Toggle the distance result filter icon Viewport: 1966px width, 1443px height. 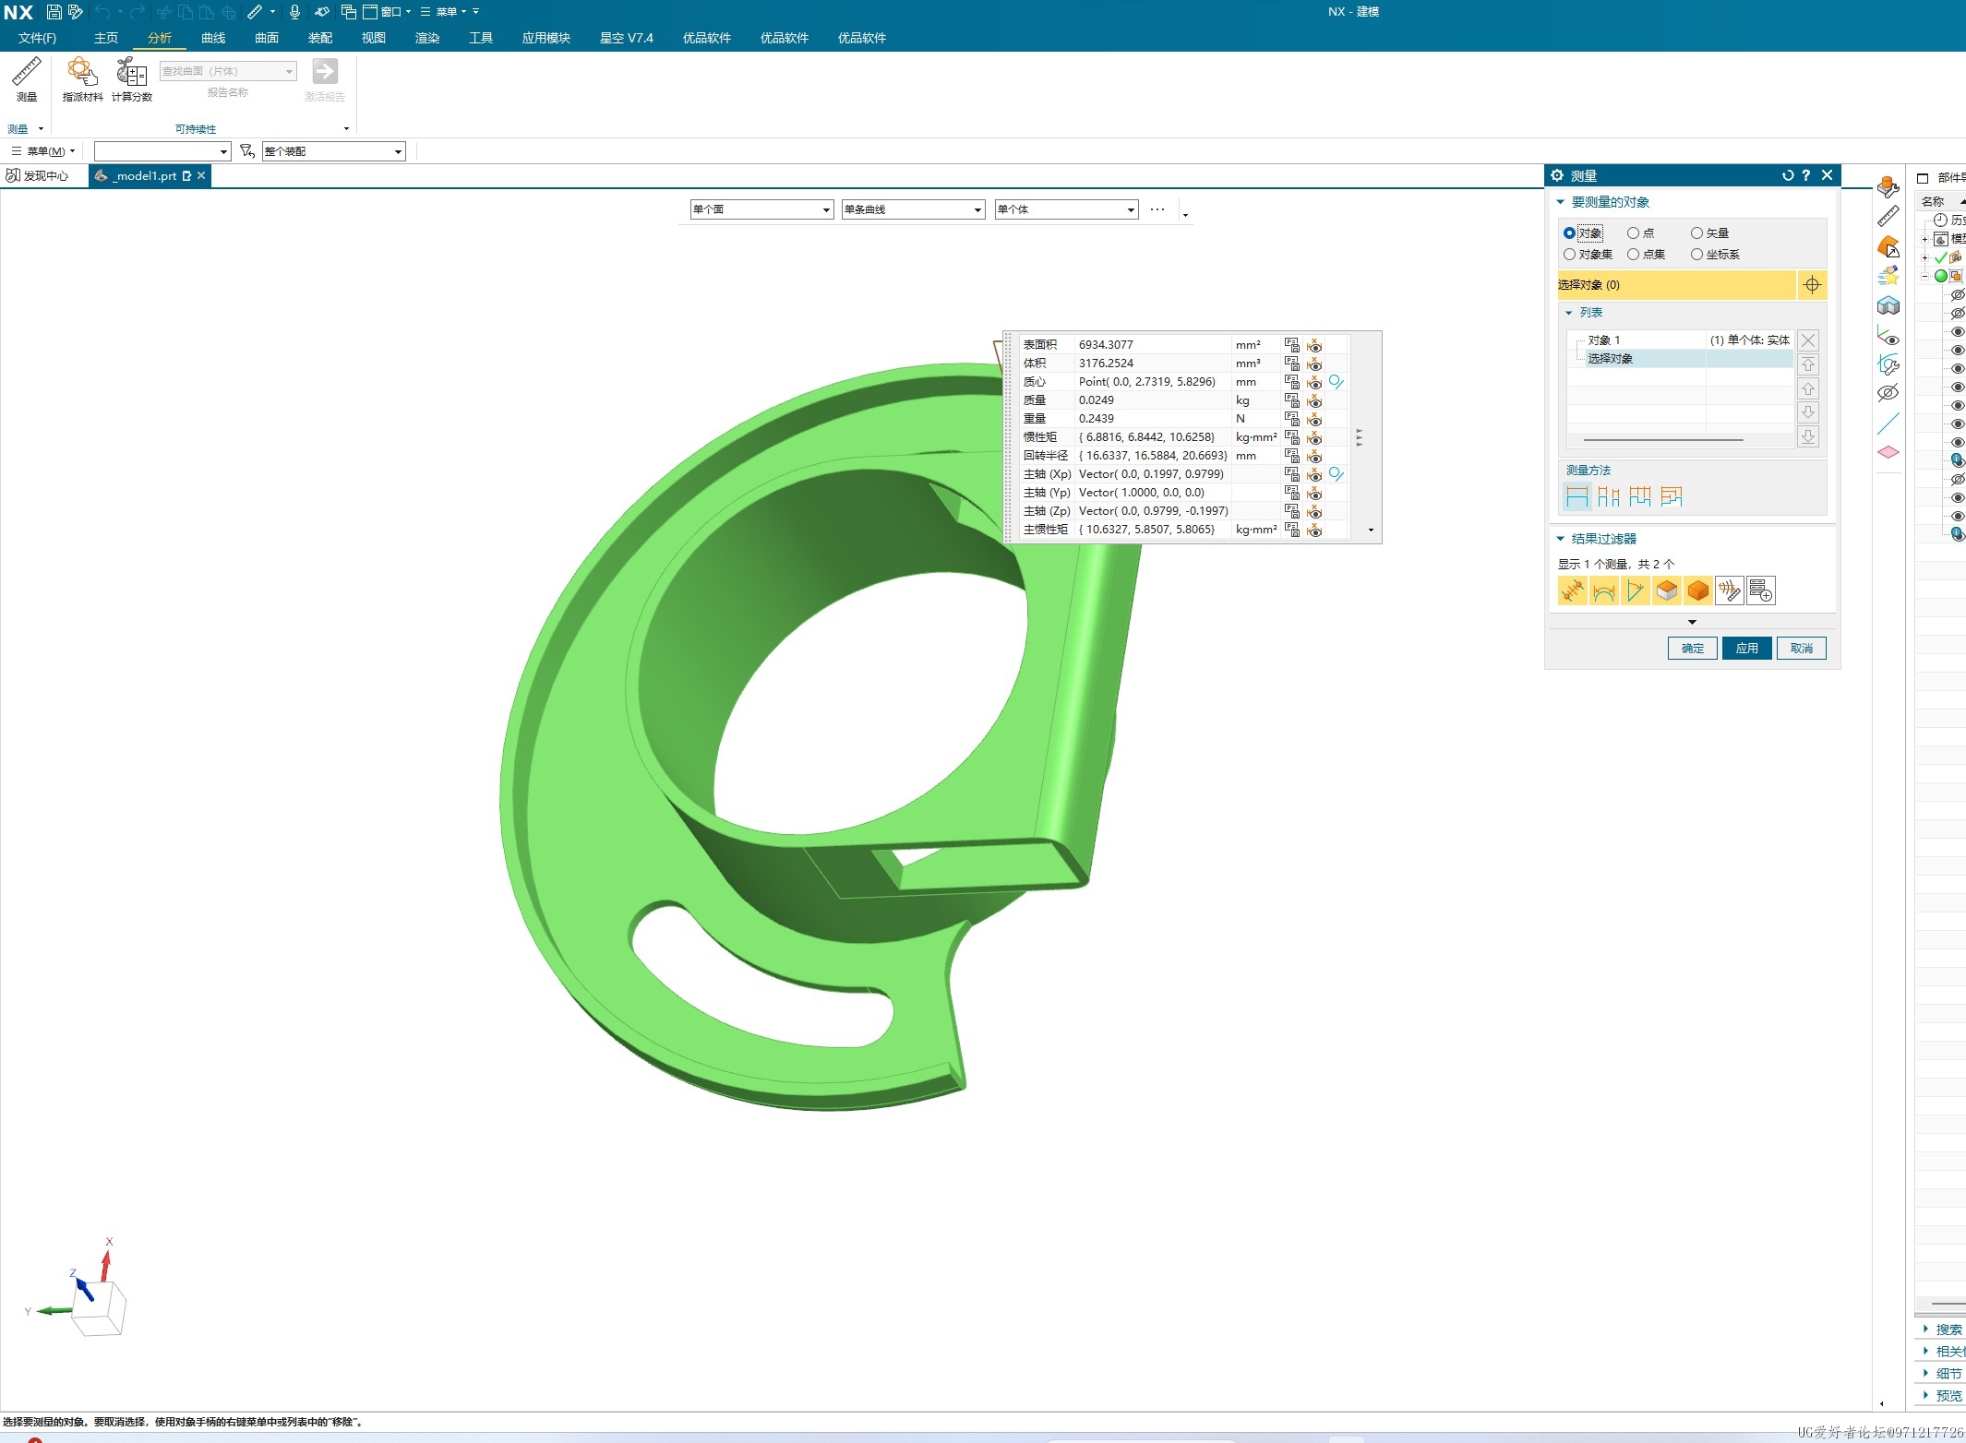click(x=1573, y=590)
